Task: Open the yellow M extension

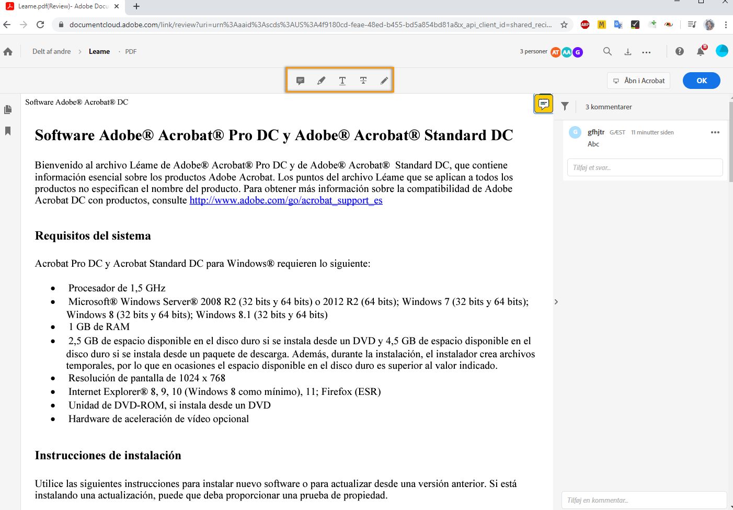Action: tap(602, 25)
